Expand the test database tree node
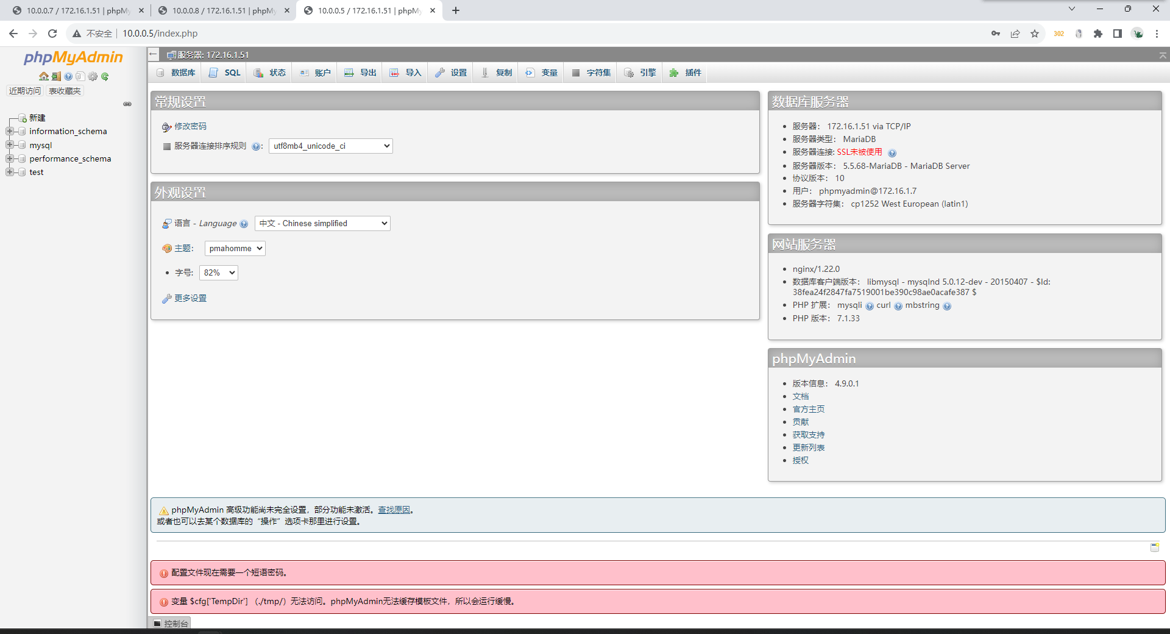1170x634 pixels. 10,172
